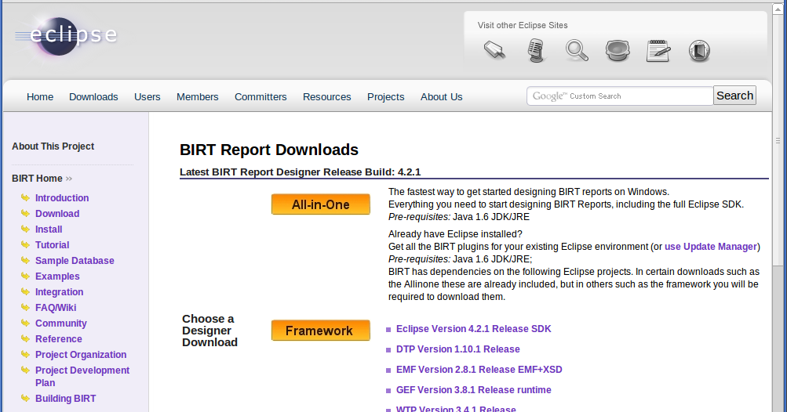The height and width of the screenshot is (412, 787).
Task: Open WTP Version 3.4.1 Release link
Action: tap(456, 409)
